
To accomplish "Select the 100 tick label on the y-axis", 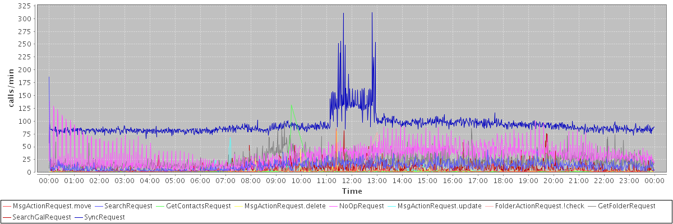I will [24, 121].
